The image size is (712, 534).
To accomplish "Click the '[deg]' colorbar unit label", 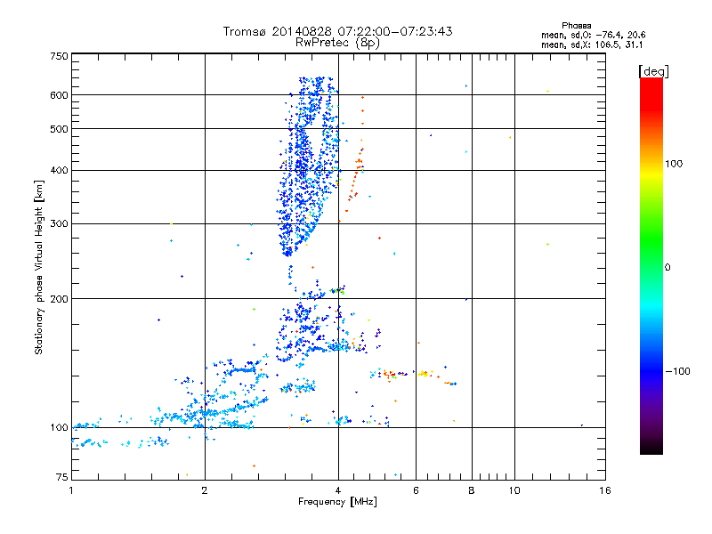I will point(653,71).
